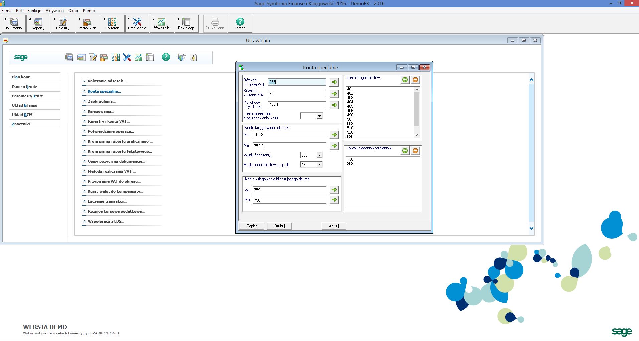Image resolution: width=639 pixels, height=341 pixels.
Task: Select the Dane o firmie section
Action: pyautogui.click(x=35, y=87)
